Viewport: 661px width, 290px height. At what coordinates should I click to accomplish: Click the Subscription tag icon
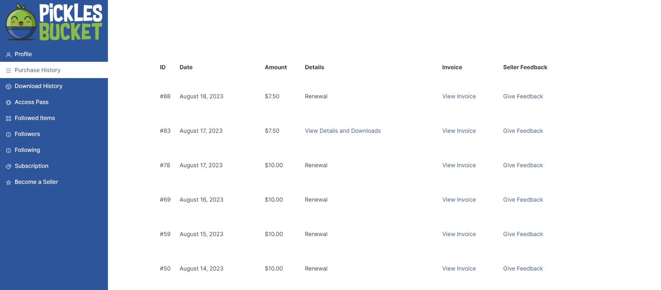click(x=8, y=166)
